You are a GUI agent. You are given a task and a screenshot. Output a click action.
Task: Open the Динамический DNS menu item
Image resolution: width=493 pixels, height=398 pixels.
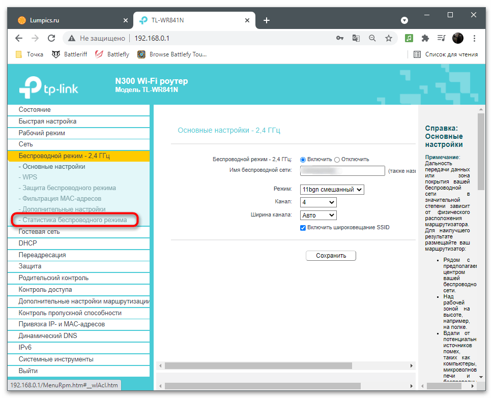click(x=78, y=336)
